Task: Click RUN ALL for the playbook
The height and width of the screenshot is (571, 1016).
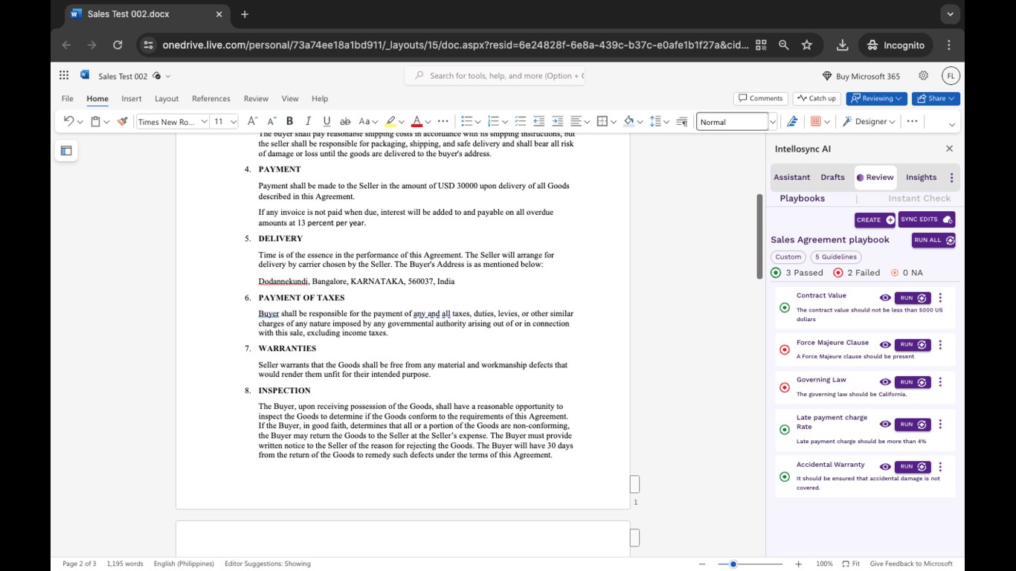Action: click(x=933, y=240)
